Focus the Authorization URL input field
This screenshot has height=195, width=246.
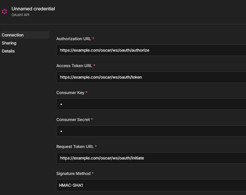pyautogui.click(x=151, y=50)
